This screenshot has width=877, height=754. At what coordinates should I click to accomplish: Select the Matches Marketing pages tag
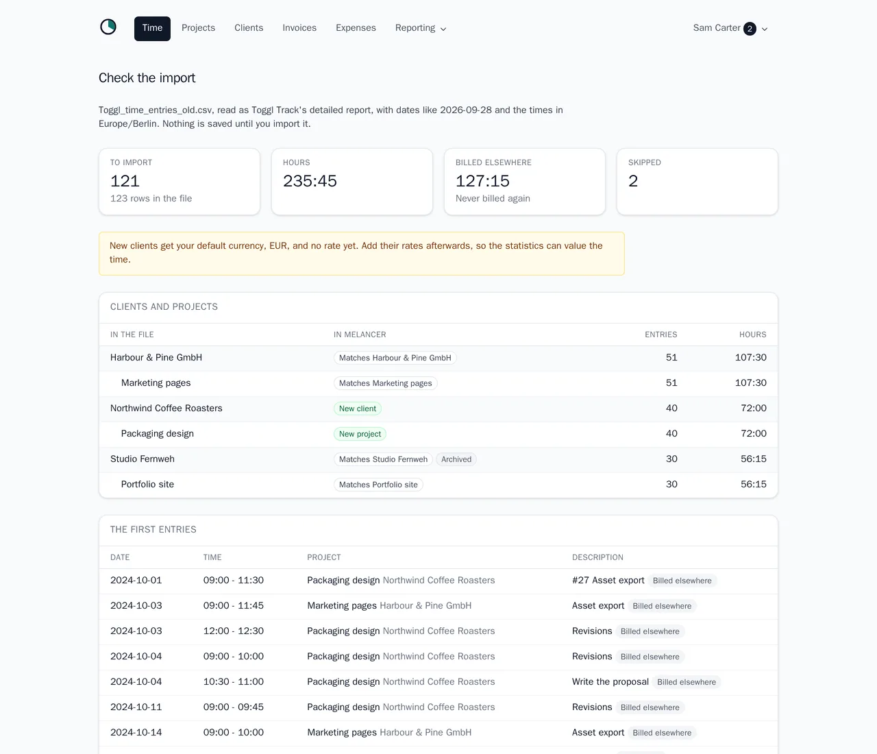click(386, 383)
